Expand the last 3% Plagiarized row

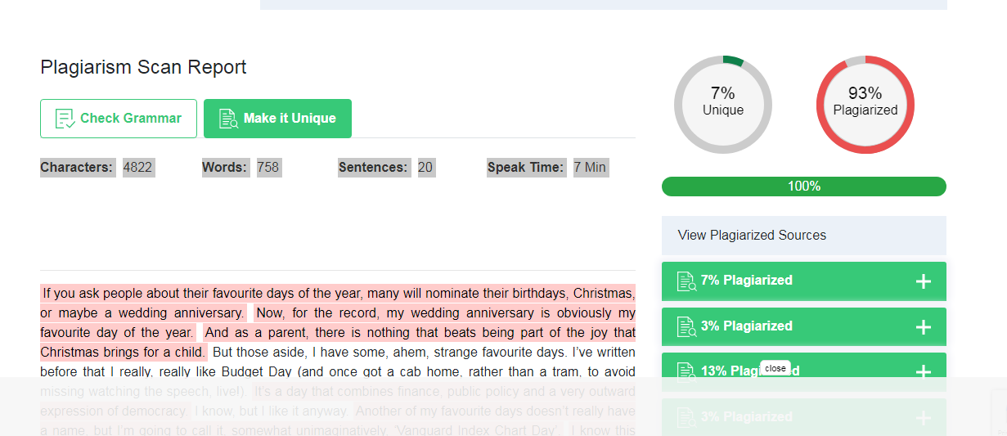tap(924, 418)
